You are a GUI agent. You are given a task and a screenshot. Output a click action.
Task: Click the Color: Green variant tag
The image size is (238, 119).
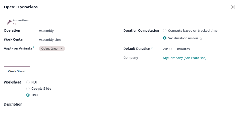click(x=50, y=49)
